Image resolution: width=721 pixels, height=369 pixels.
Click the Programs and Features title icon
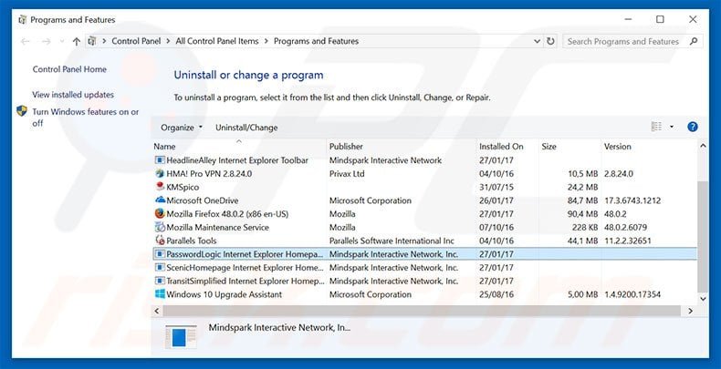click(x=23, y=20)
